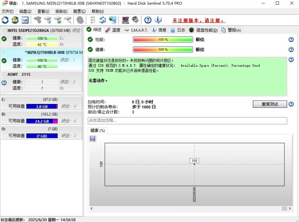299x222 pixels.
Task: Click the comment input field 点击添加注释
Action: coord(187,121)
